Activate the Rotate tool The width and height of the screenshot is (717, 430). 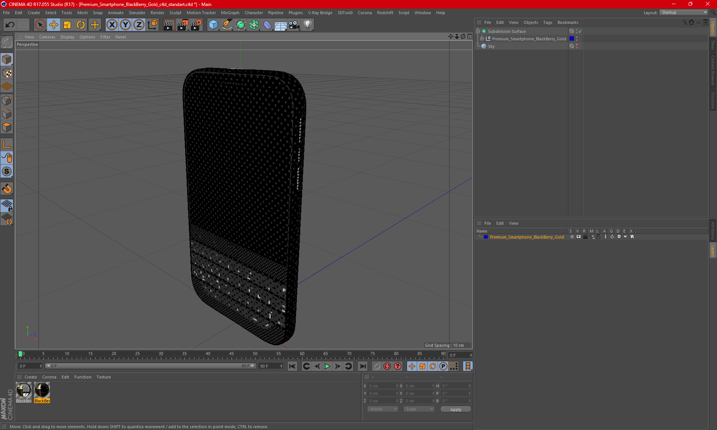(81, 25)
